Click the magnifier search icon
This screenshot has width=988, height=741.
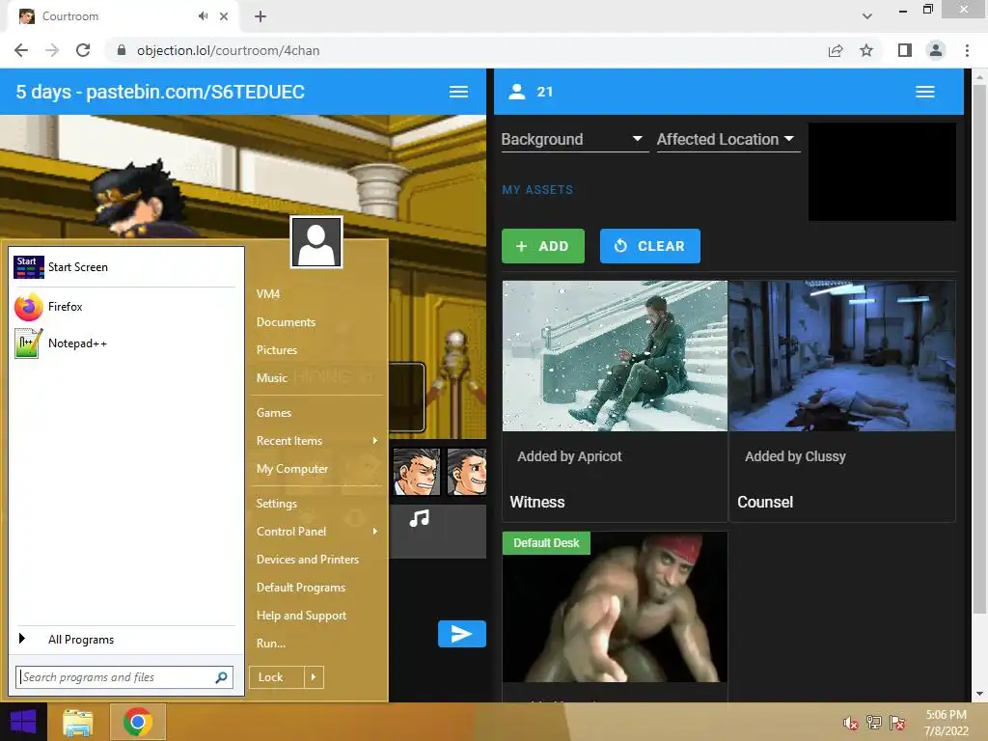click(x=221, y=677)
